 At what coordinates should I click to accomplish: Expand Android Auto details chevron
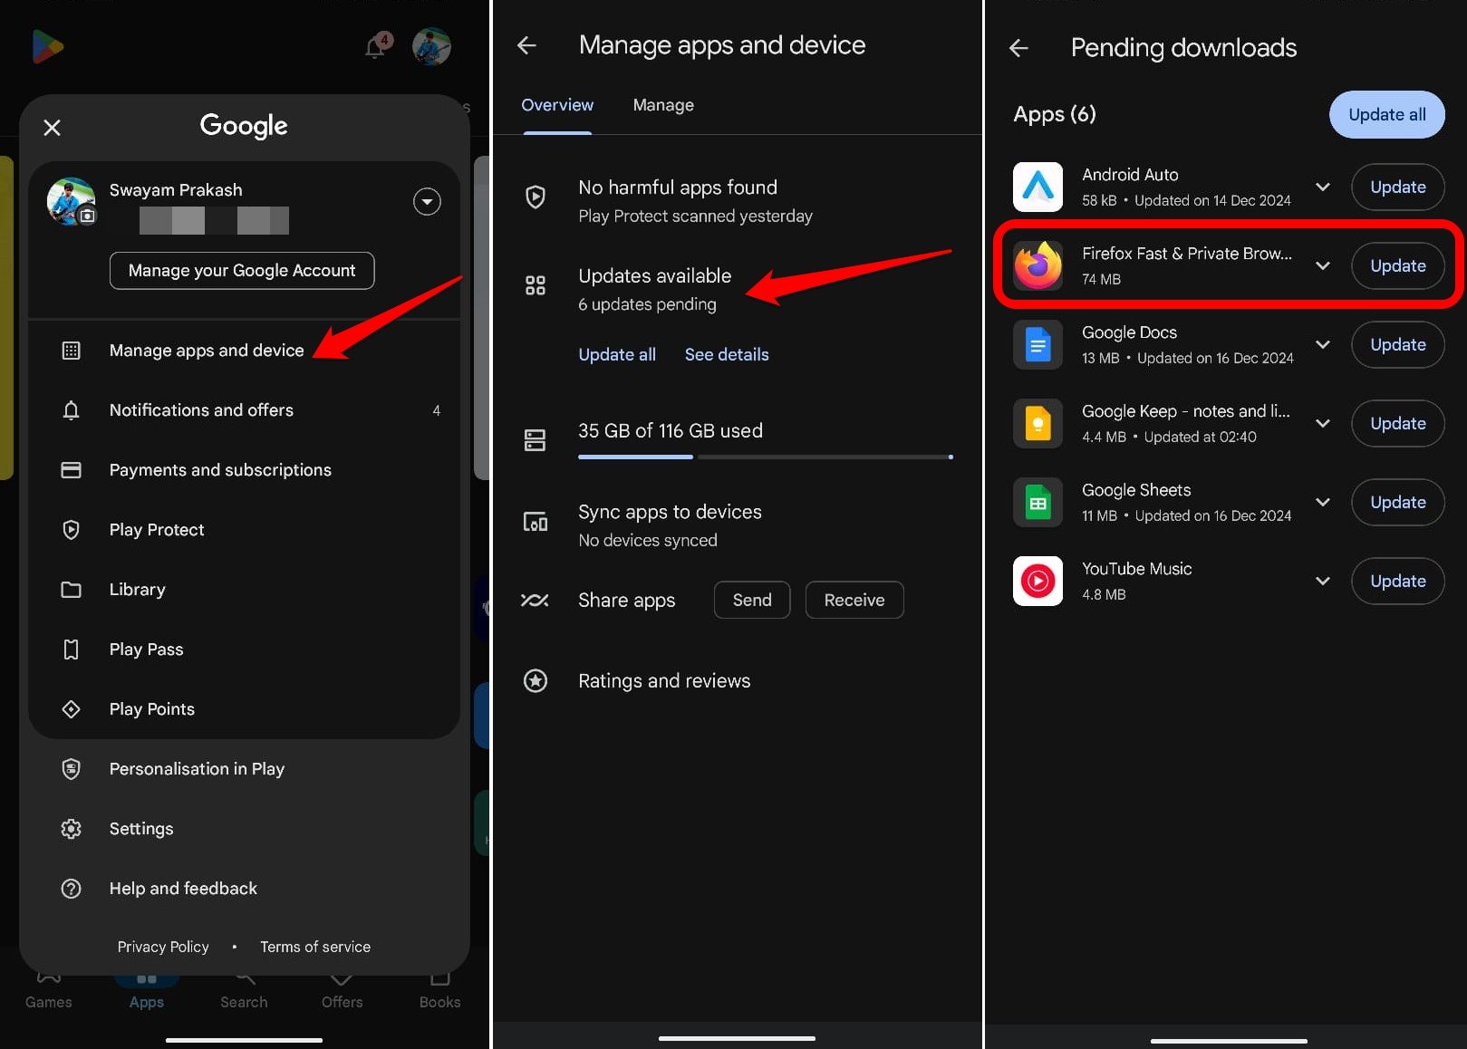click(x=1323, y=188)
